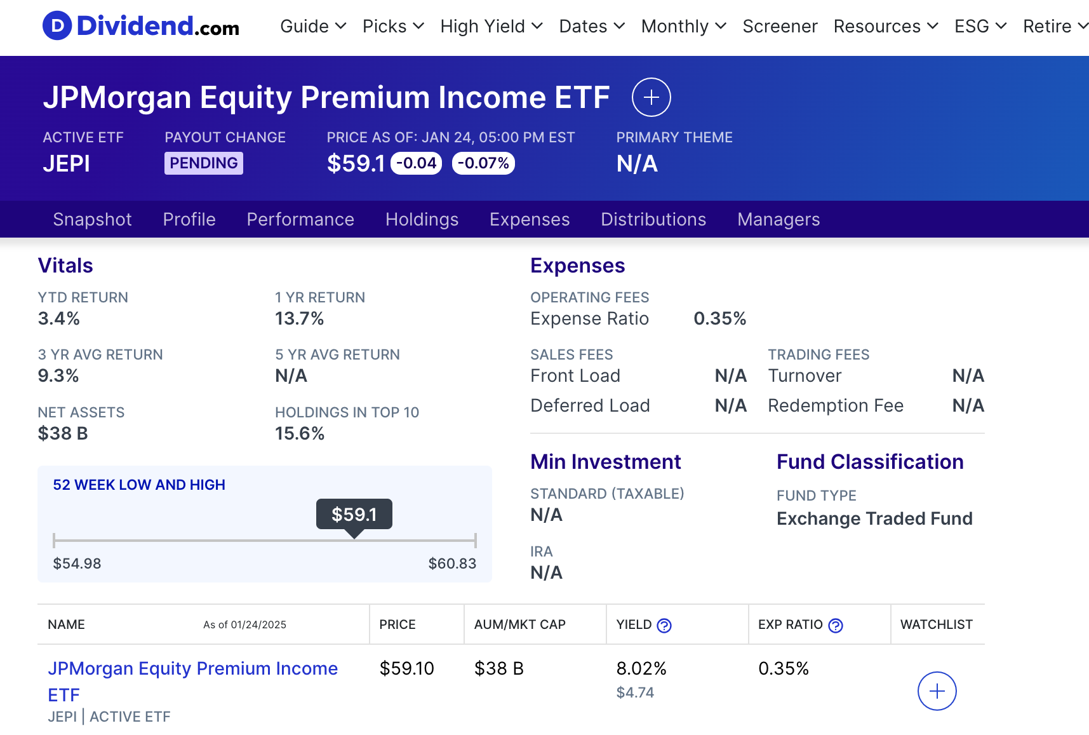Click the JEPI ticker in header
1089x735 pixels.
(66, 164)
